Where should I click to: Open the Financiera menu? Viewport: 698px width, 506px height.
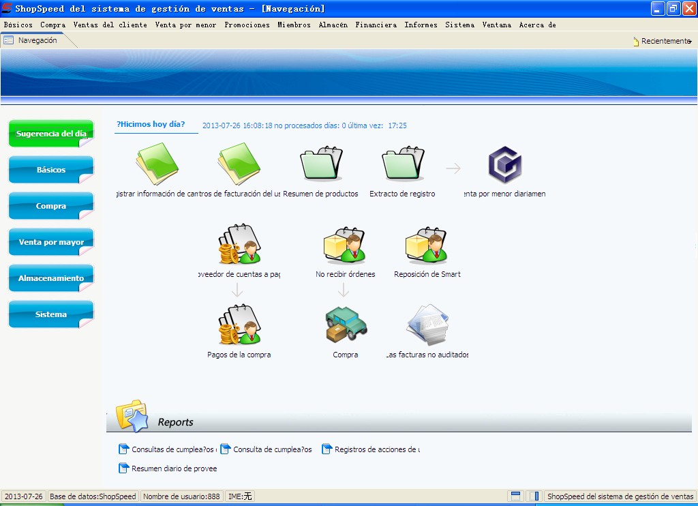tap(376, 25)
